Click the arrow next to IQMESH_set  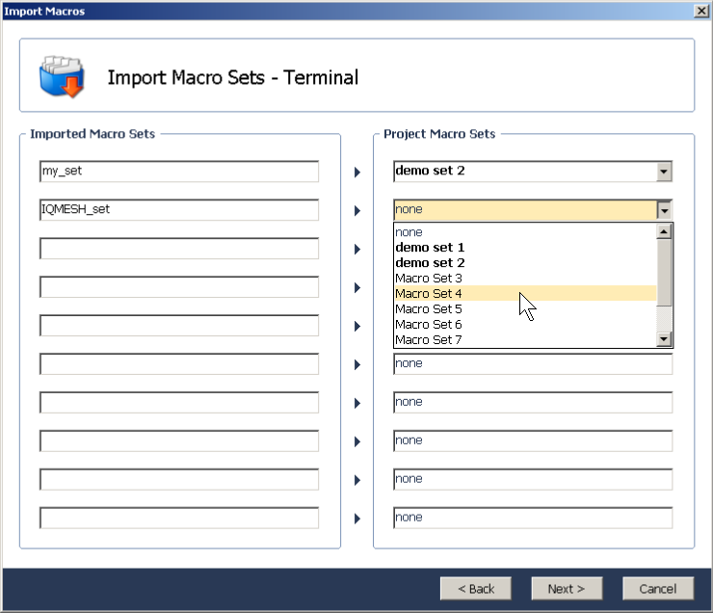coord(357,210)
